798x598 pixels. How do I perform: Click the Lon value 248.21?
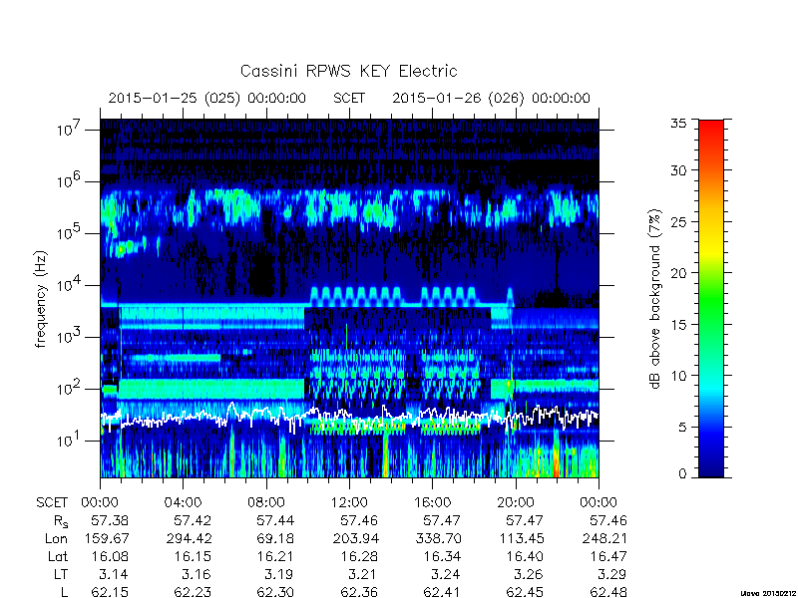click(604, 538)
